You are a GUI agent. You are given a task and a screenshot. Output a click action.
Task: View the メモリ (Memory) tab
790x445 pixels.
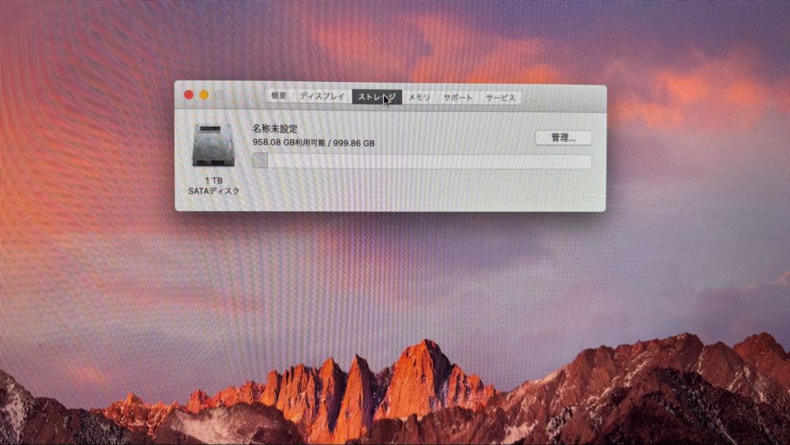[x=419, y=96]
